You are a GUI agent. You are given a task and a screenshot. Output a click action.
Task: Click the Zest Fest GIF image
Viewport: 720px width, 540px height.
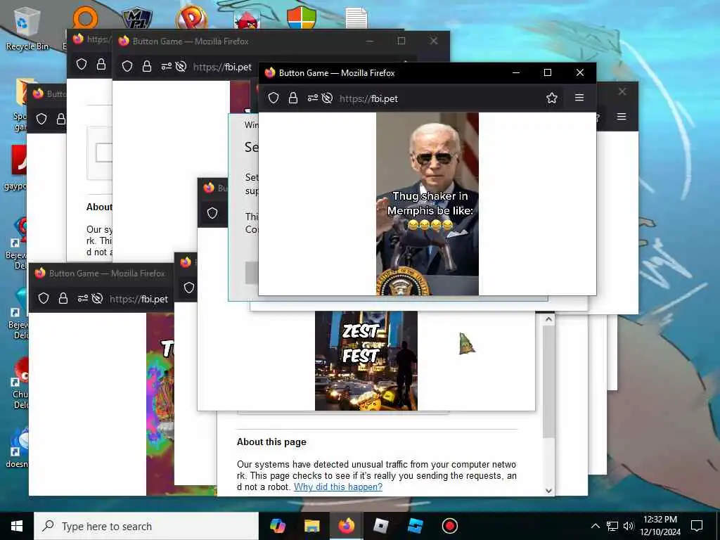[x=366, y=361]
